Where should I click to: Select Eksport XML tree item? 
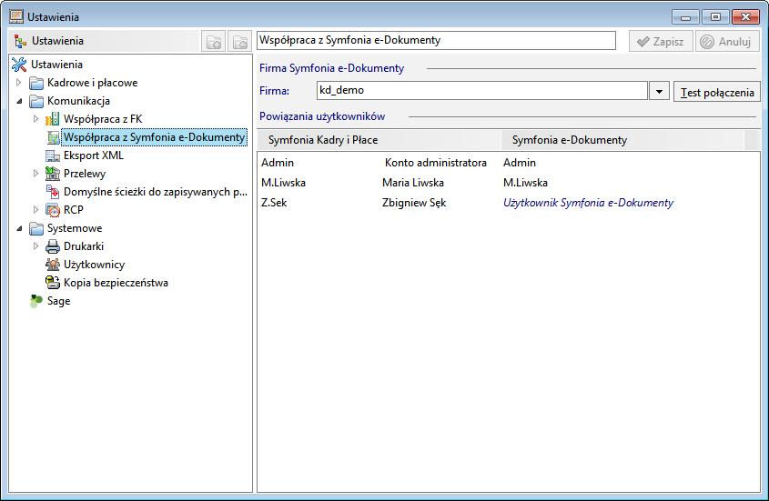click(x=94, y=155)
